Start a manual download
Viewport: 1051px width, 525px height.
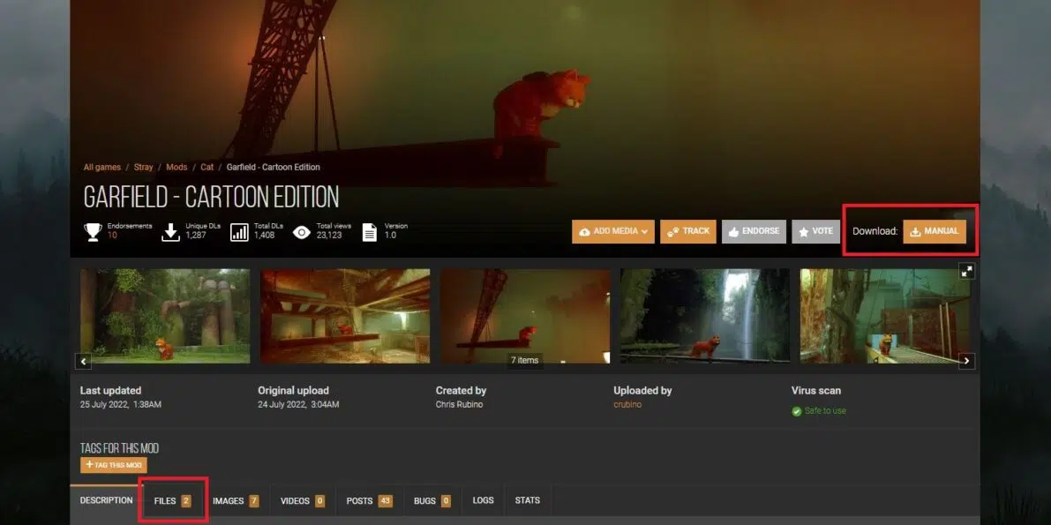(935, 231)
